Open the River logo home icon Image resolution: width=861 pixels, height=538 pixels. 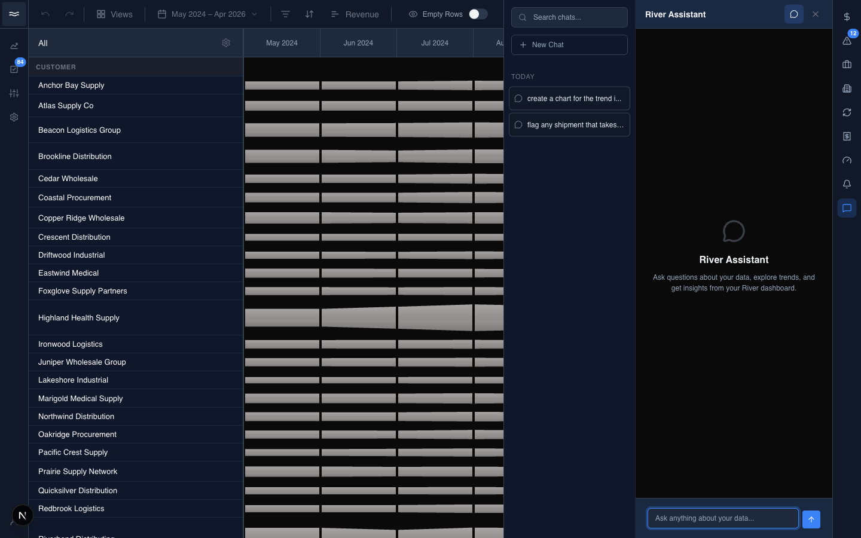click(x=14, y=14)
